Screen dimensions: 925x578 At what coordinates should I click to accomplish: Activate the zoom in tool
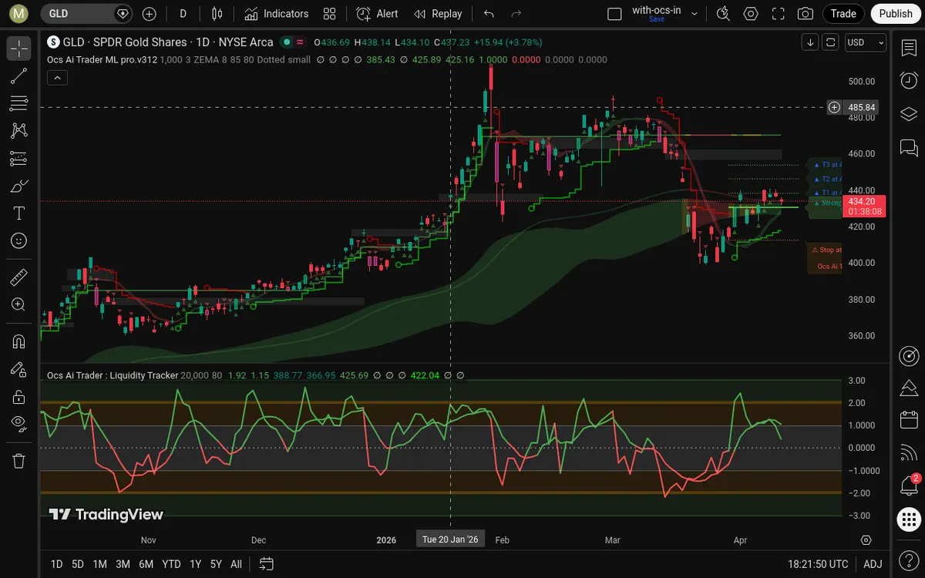19,304
